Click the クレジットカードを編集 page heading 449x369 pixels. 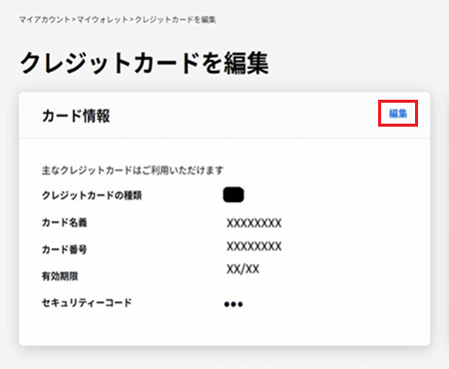point(144,63)
